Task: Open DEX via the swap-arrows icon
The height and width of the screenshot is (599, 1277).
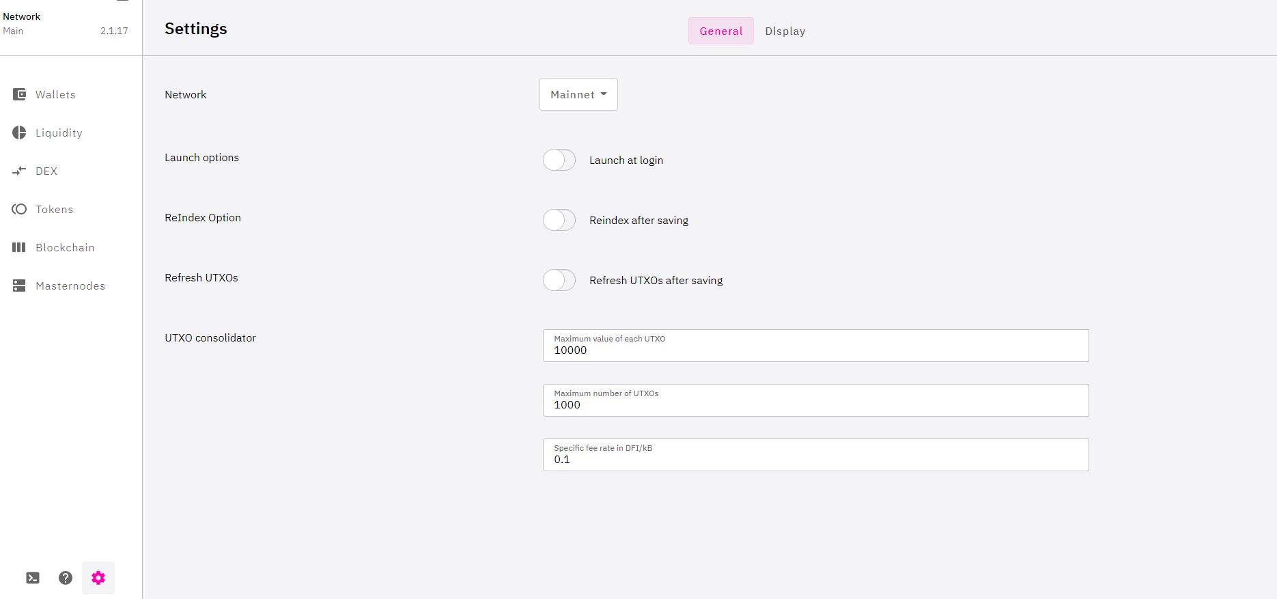Action: point(19,171)
